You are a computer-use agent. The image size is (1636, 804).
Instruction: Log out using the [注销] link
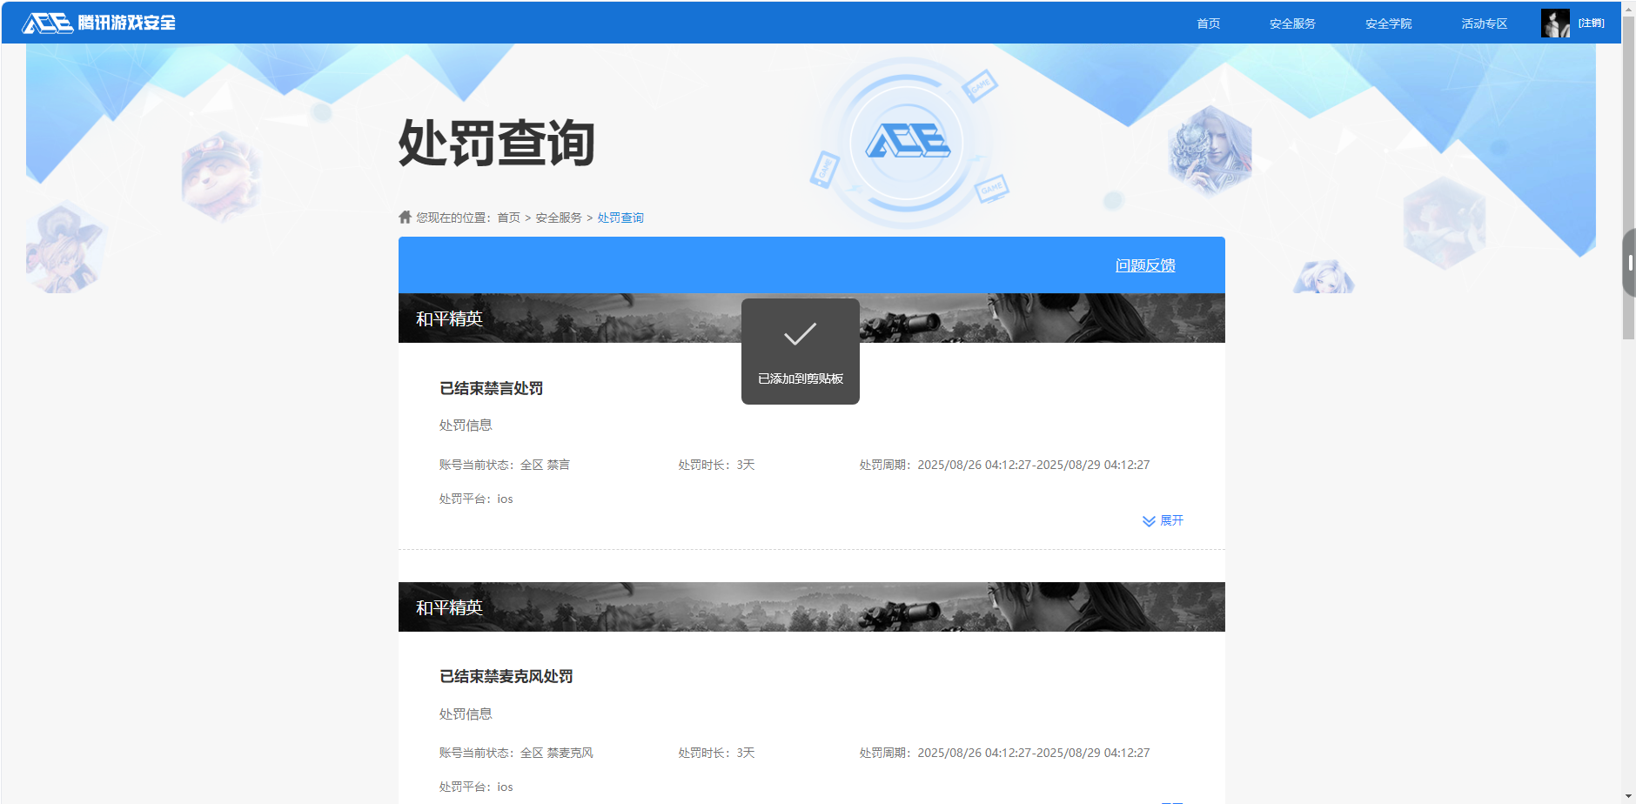coord(1592,22)
